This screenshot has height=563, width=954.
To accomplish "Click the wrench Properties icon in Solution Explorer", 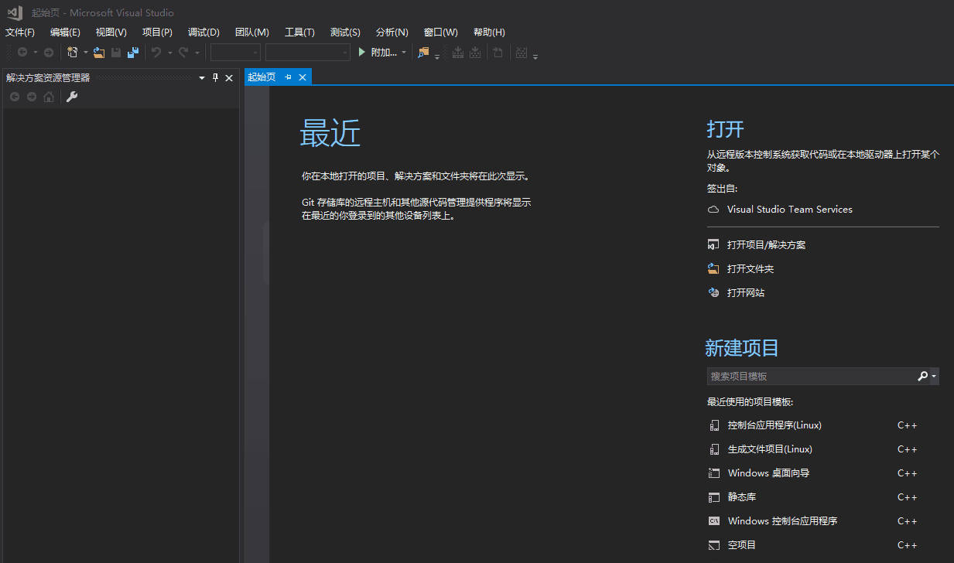I will point(72,97).
